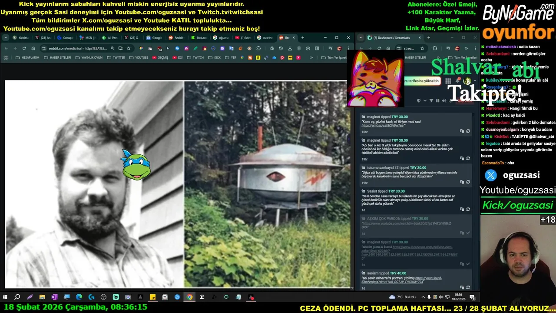Click the bearded man portrait photo

pos(94,184)
